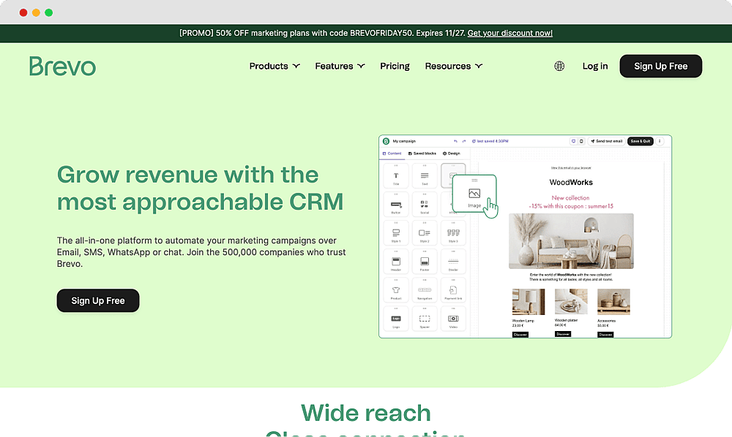Click the Header block icon
732x437 pixels.
click(396, 262)
